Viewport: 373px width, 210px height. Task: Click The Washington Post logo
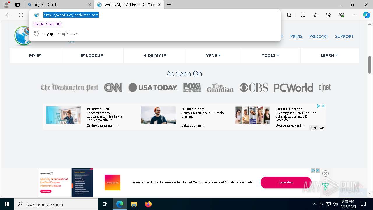tap(69, 87)
